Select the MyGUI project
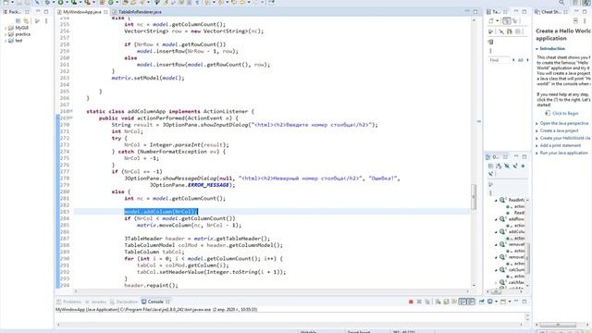 (21, 28)
